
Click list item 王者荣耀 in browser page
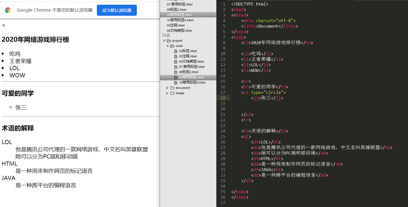pos(20,61)
